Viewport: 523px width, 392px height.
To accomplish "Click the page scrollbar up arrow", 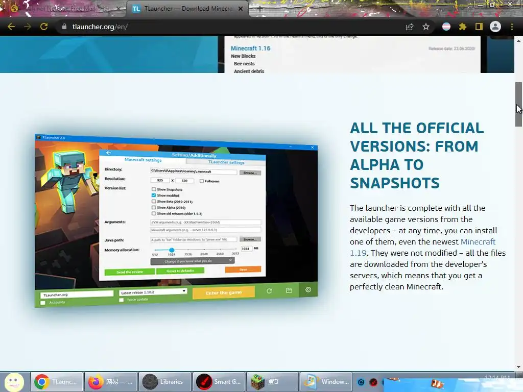I will pyautogui.click(x=518, y=41).
